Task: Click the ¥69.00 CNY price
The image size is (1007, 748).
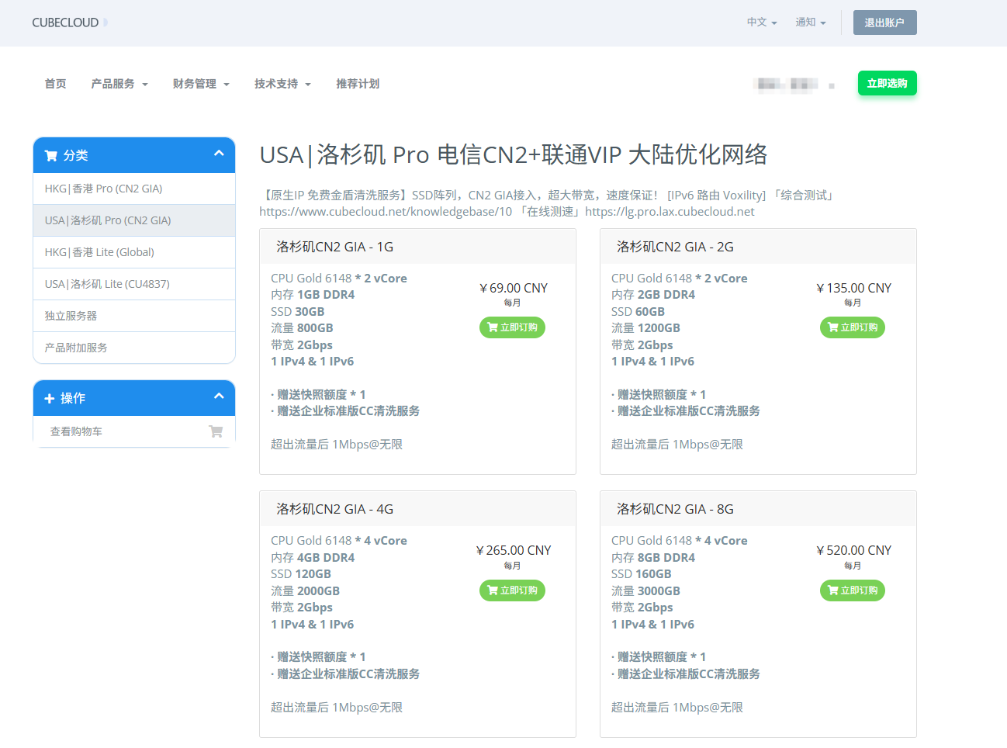Action: [513, 288]
